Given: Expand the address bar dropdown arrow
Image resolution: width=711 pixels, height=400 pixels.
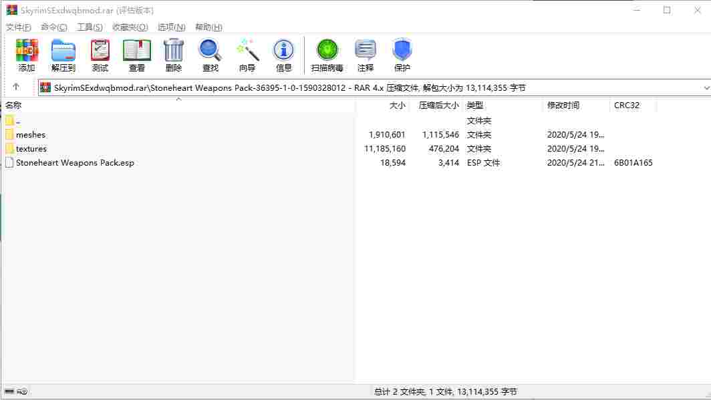Looking at the screenshot, I should pyautogui.click(x=706, y=88).
